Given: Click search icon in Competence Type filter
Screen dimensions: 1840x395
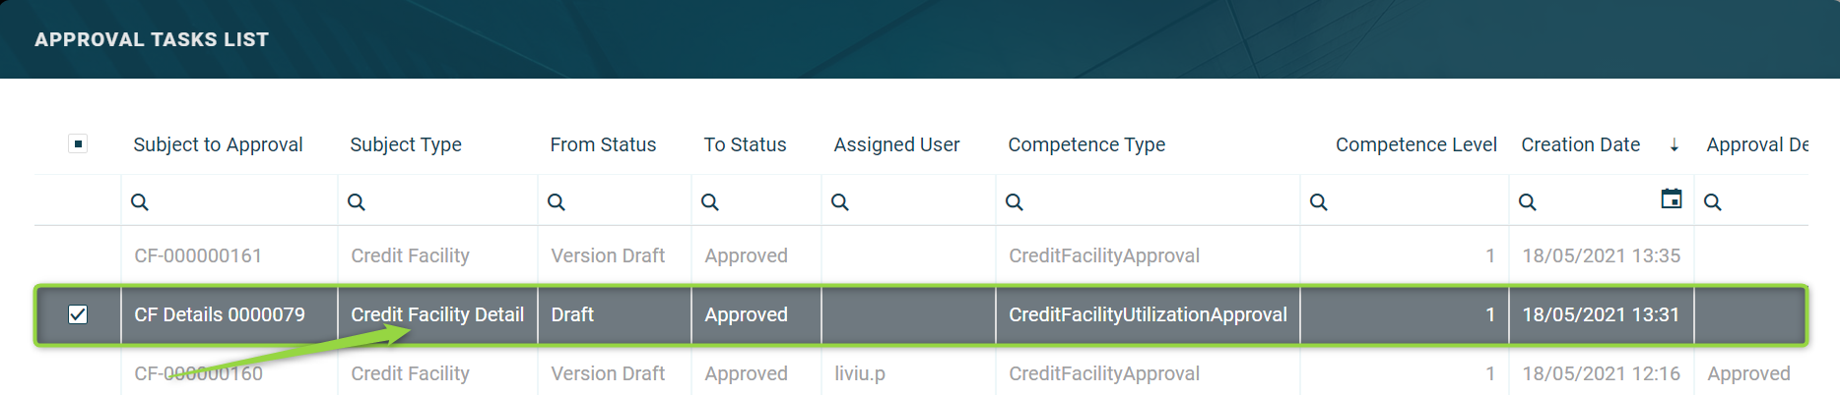Looking at the screenshot, I should tap(1015, 202).
